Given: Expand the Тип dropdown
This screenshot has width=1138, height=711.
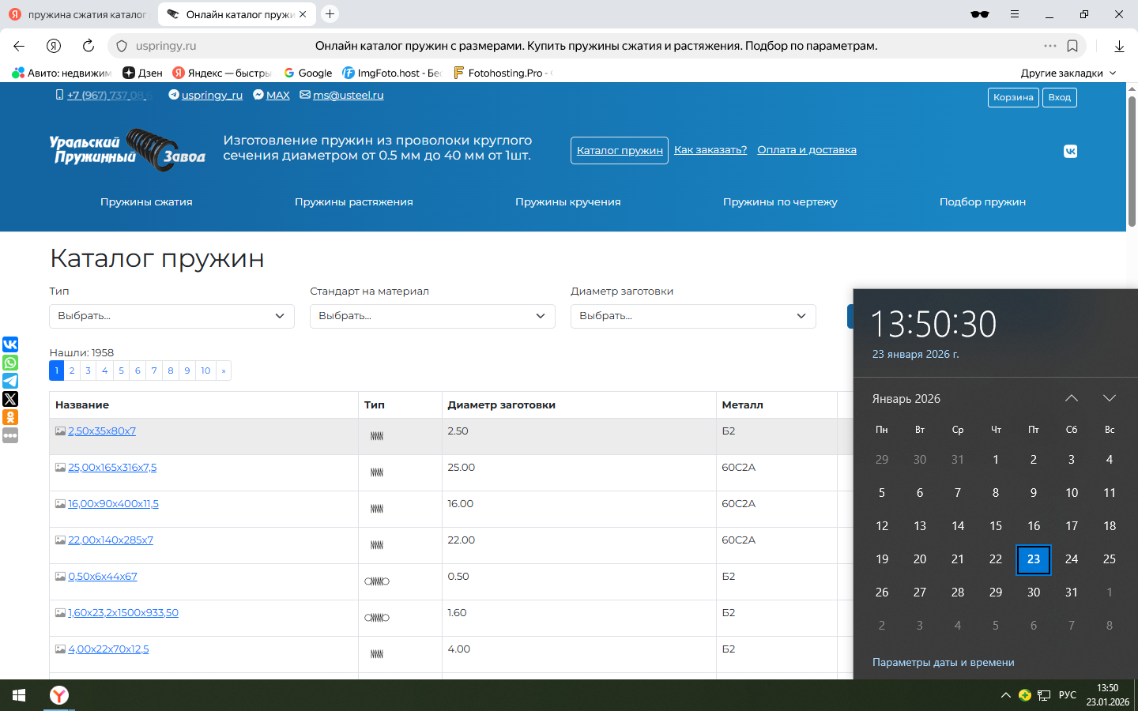Looking at the screenshot, I should [x=171, y=316].
